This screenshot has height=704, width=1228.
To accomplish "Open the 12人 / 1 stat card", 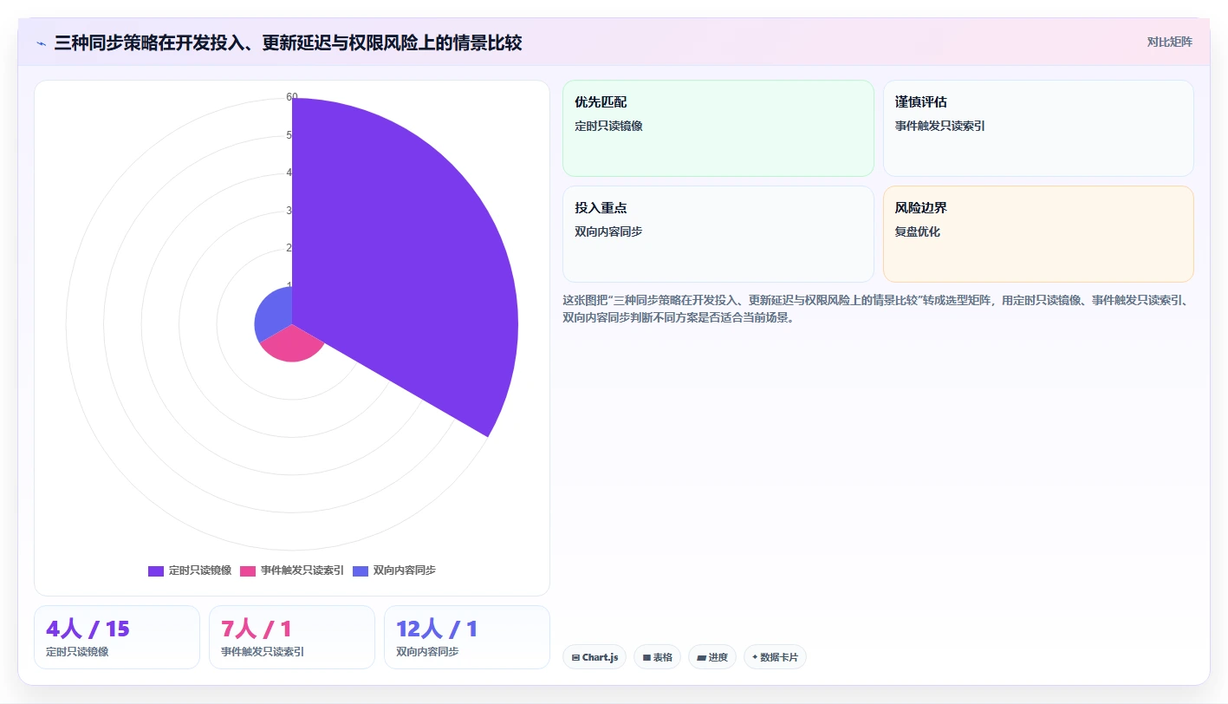I will point(467,637).
